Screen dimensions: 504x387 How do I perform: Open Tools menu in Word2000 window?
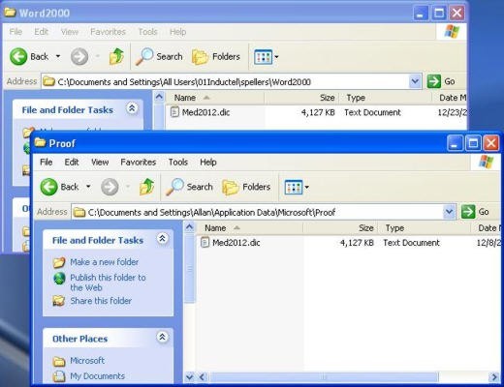[147, 32]
